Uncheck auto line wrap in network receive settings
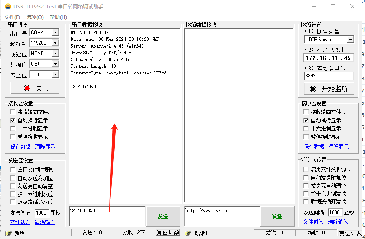The height and width of the screenshot is (239, 365). click(306, 120)
